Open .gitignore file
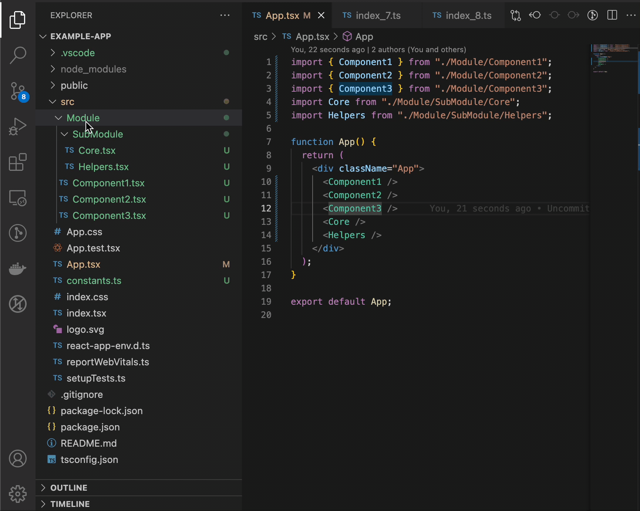The image size is (640, 511). 139,394
